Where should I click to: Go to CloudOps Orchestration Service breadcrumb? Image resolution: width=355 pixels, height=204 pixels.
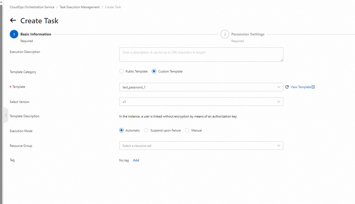[x=32, y=7]
